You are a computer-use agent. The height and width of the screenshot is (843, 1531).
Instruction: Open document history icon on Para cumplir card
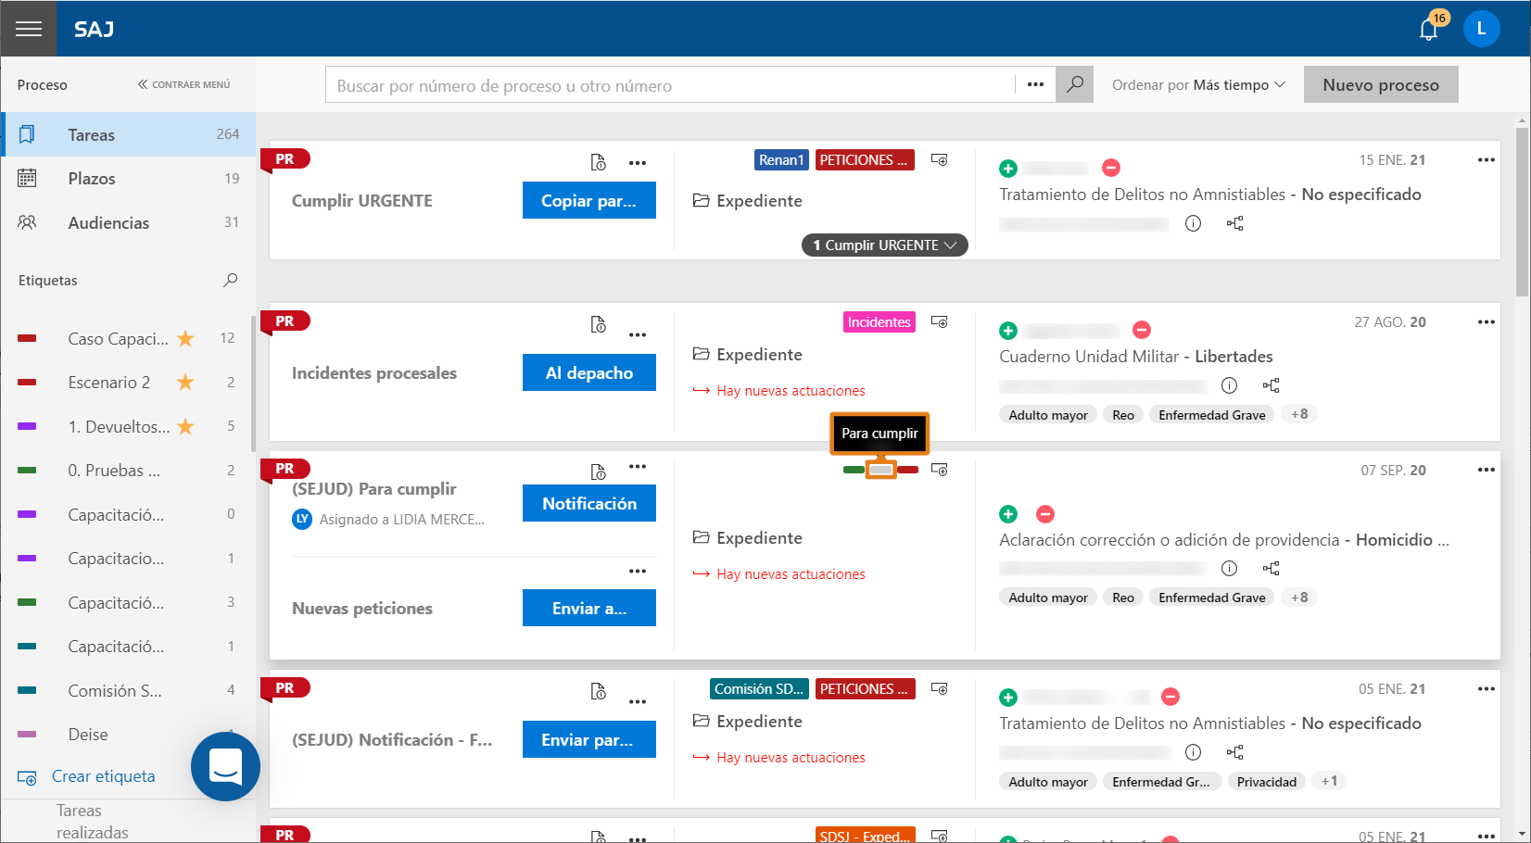click(x=599, y=472)
